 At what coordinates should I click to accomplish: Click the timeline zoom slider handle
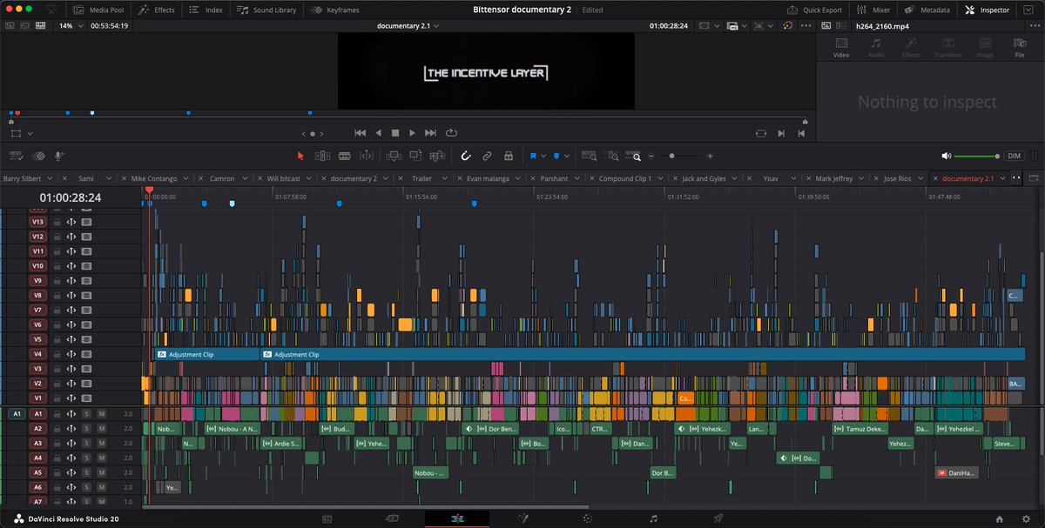(671, 156)
